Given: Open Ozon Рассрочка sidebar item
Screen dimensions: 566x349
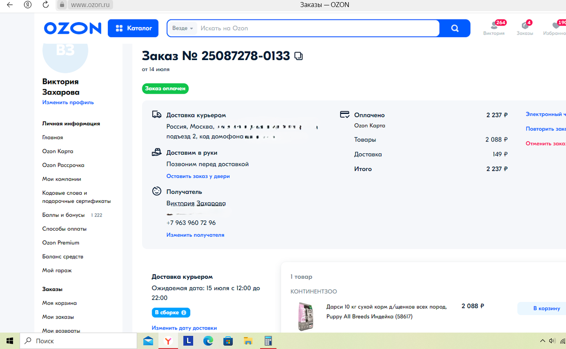Looking at the screenshot, I should point(63,165).
